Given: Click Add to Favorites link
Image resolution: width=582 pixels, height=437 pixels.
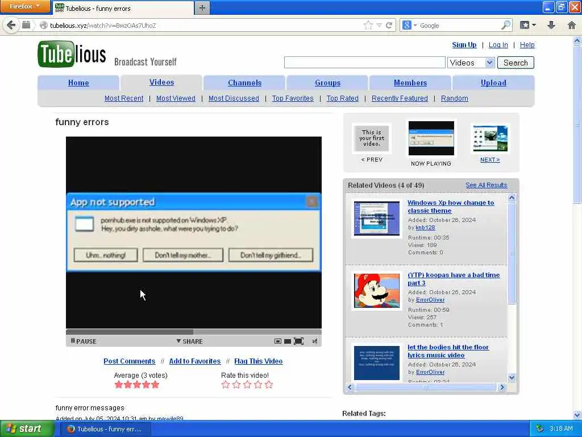Looking at the screenshot, I should [194, 361].
